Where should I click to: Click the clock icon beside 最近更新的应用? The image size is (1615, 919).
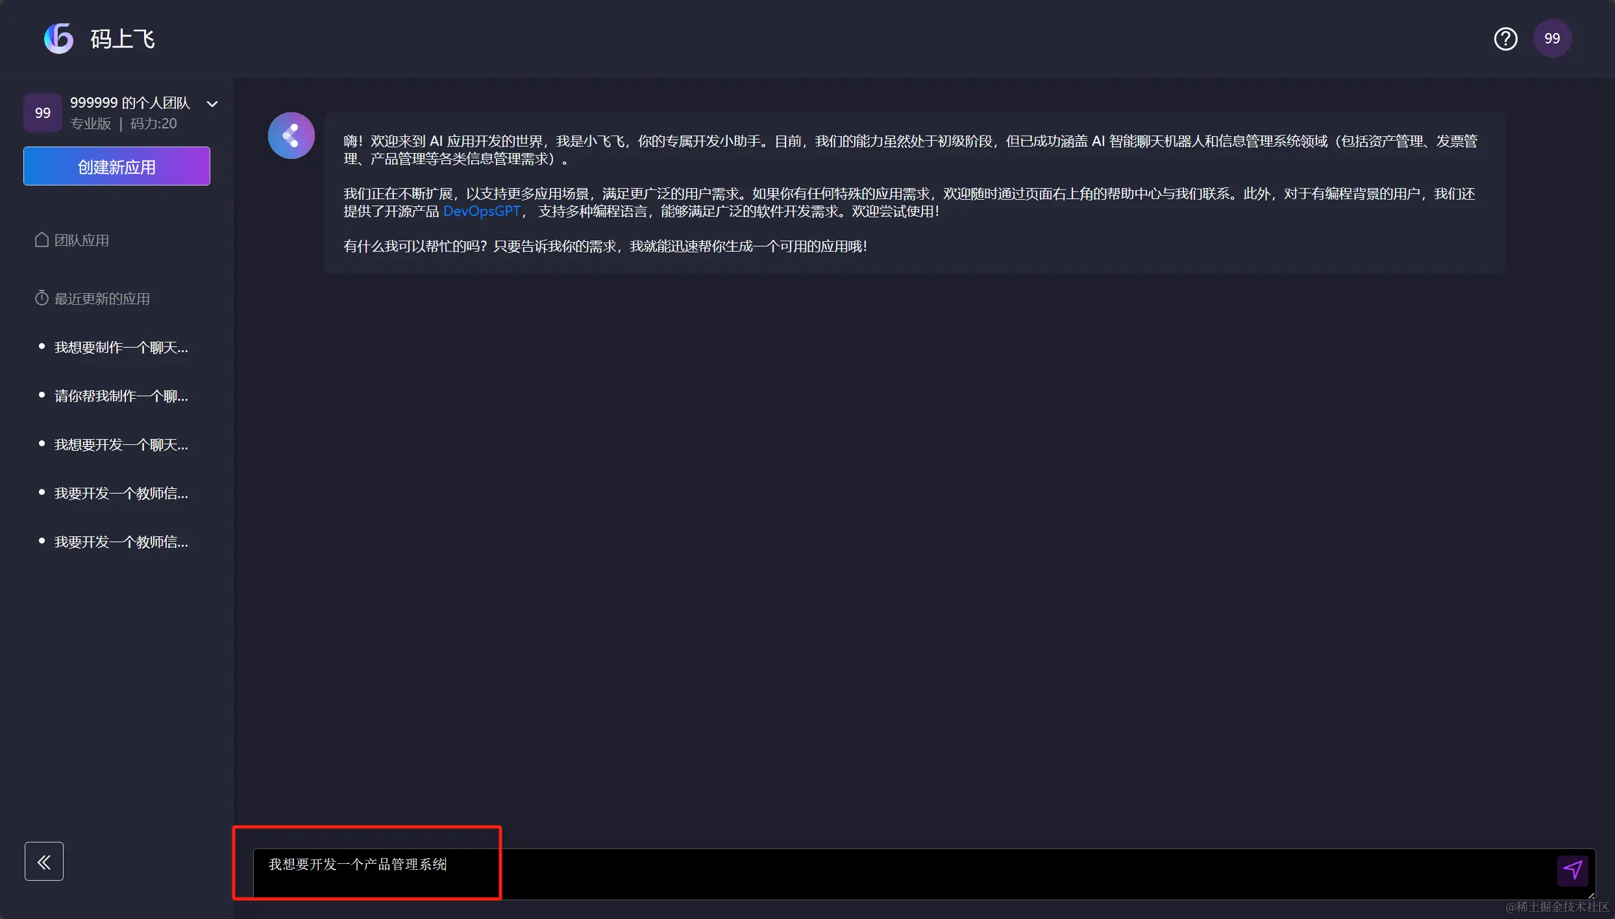coord(42,298)
